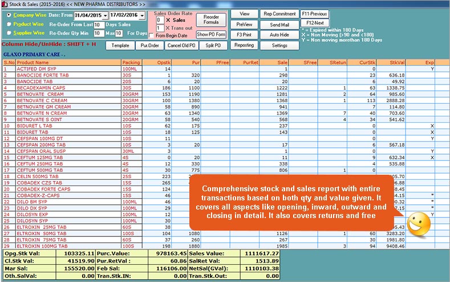Image resolution: width=450 pixels, height=282 pixels.
Task: Open the From date 01/04/2015 dropdown arrow
Action: pyautogui.click(x=106, y=15)
